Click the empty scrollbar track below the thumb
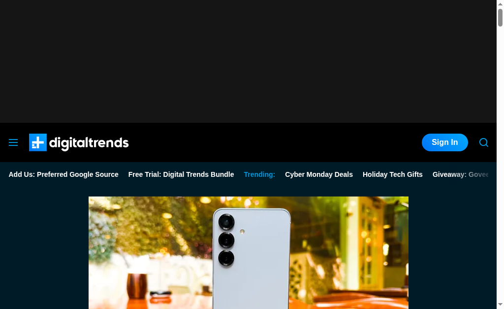 500,164
